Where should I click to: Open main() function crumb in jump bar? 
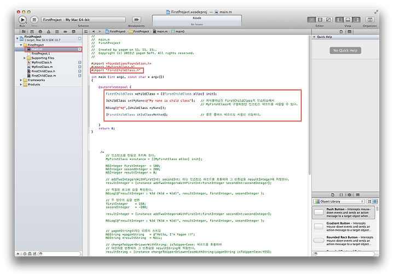178,32
